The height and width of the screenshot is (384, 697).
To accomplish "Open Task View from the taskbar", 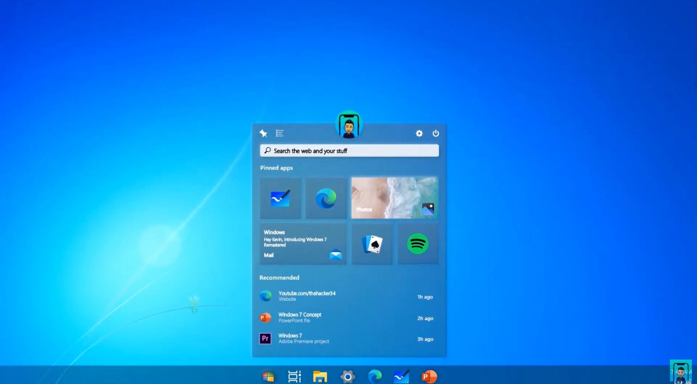I will pos(295,376).
